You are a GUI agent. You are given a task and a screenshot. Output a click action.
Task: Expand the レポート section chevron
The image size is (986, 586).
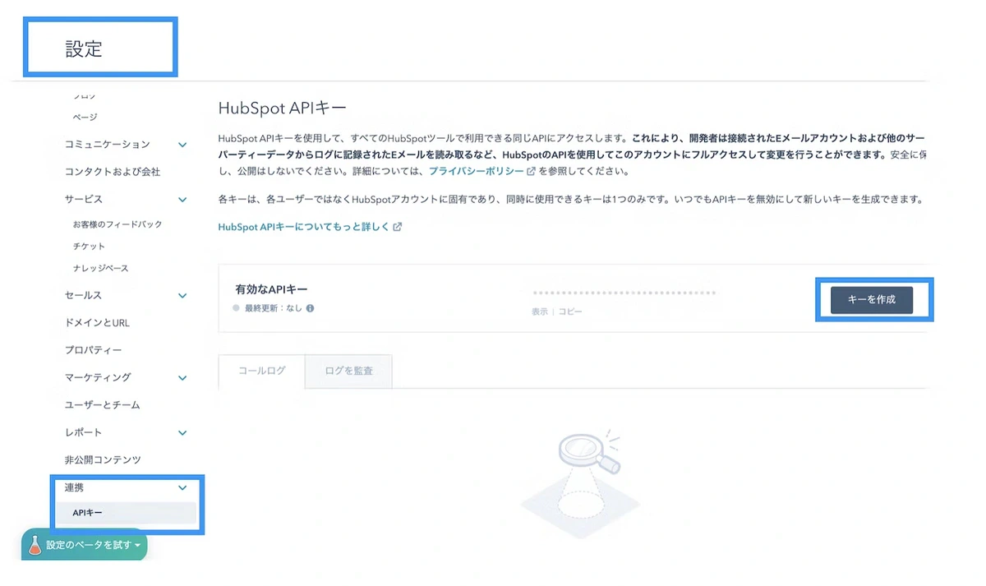pos(182,433)
